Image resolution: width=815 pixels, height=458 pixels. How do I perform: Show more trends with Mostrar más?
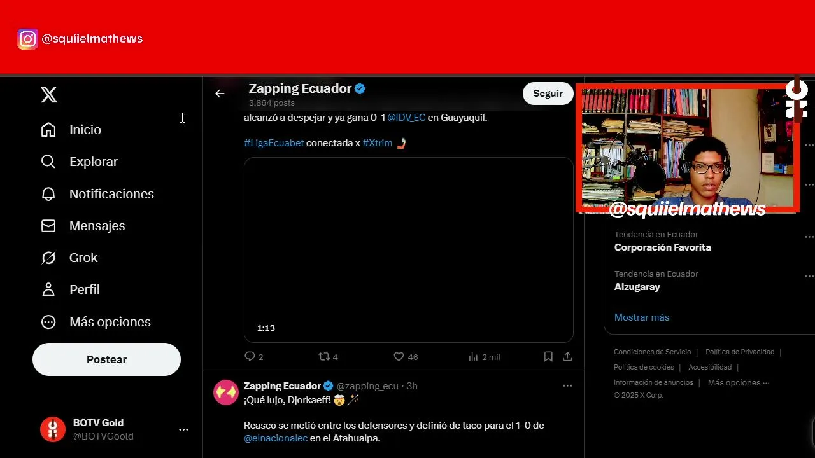[642, 317]
